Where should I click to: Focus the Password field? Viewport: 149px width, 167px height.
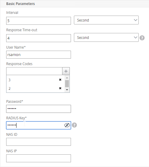coord(39,109)
